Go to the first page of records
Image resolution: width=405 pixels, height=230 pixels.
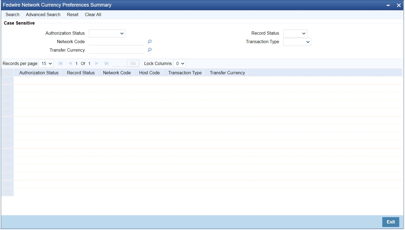click(61, 63)
